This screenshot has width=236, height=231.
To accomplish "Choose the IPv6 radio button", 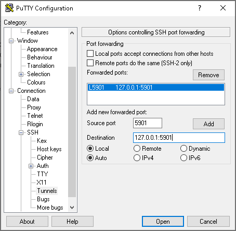I will tap(183, 158).
